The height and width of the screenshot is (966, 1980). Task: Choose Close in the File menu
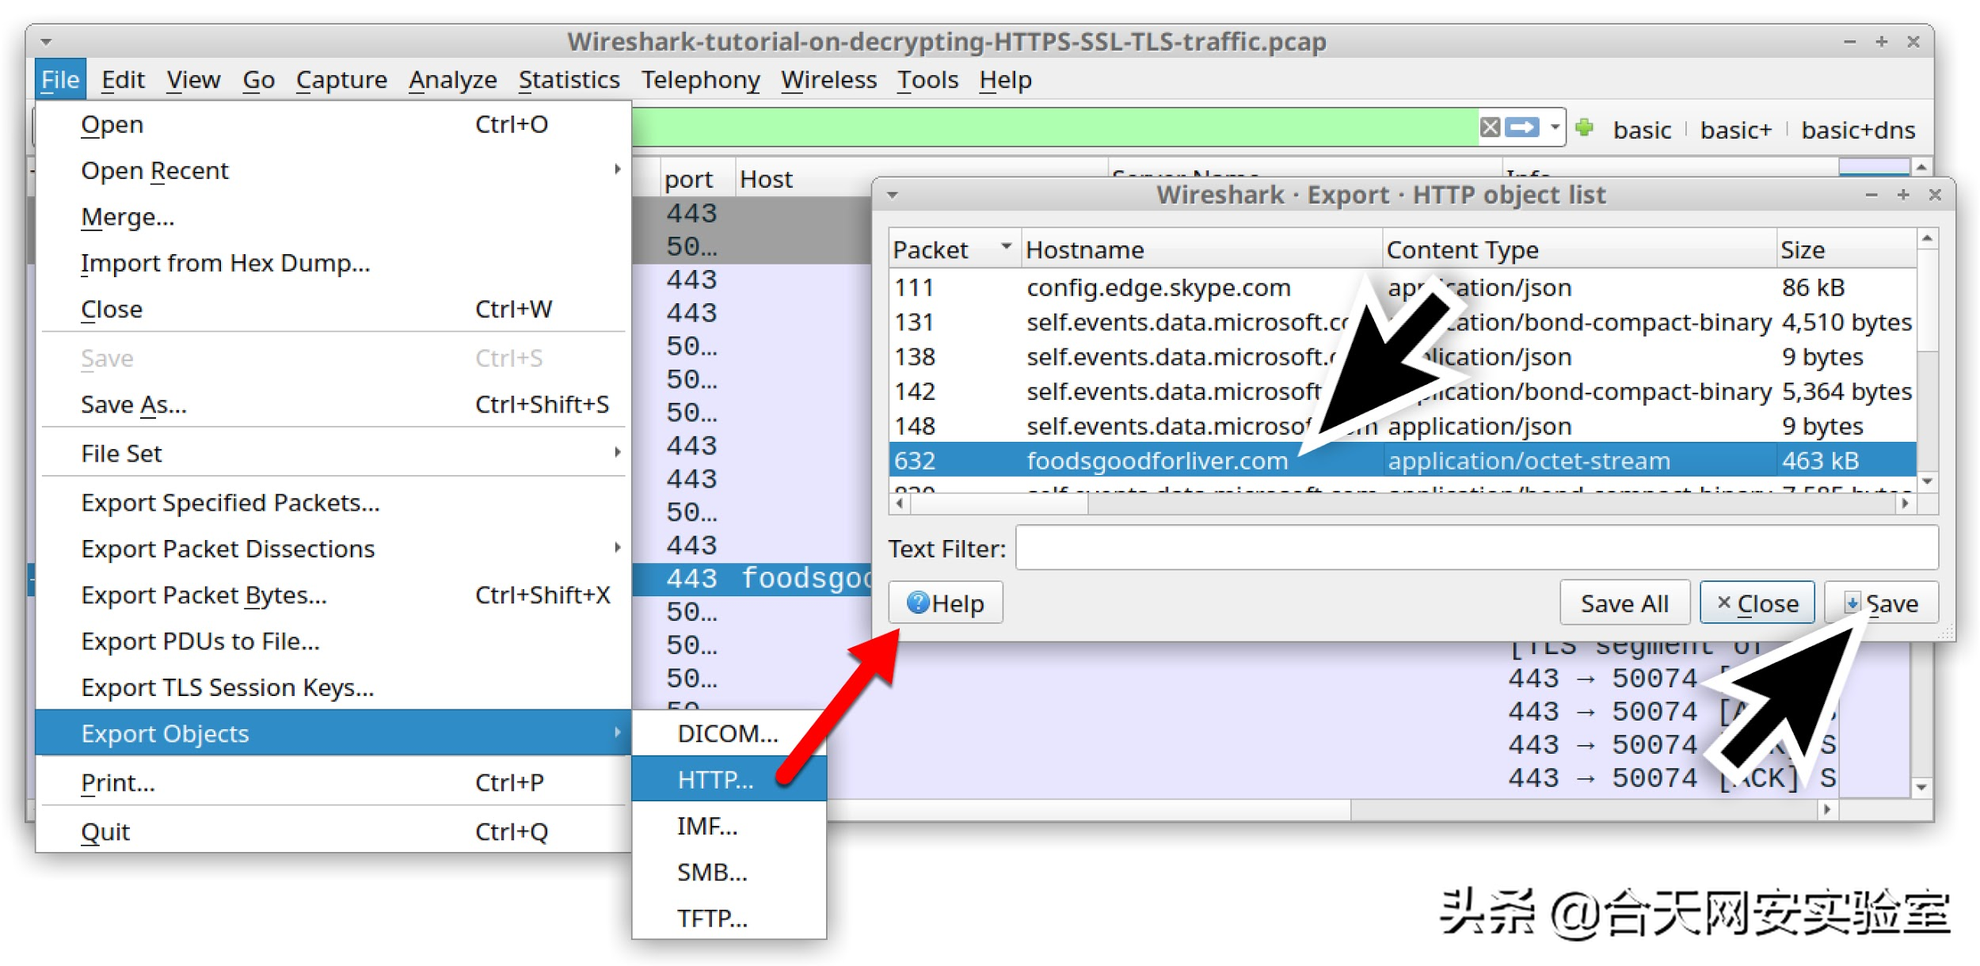tap(333, 309)
